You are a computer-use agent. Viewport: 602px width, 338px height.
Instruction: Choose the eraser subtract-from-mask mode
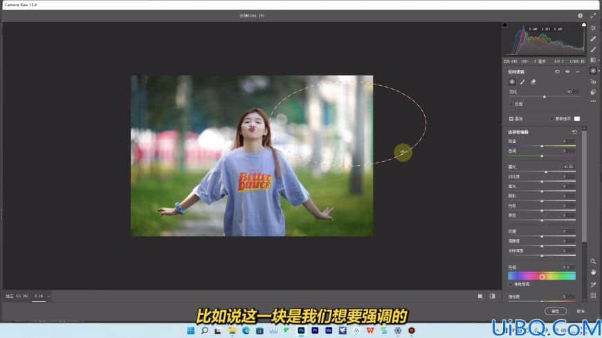coord(533,82)
